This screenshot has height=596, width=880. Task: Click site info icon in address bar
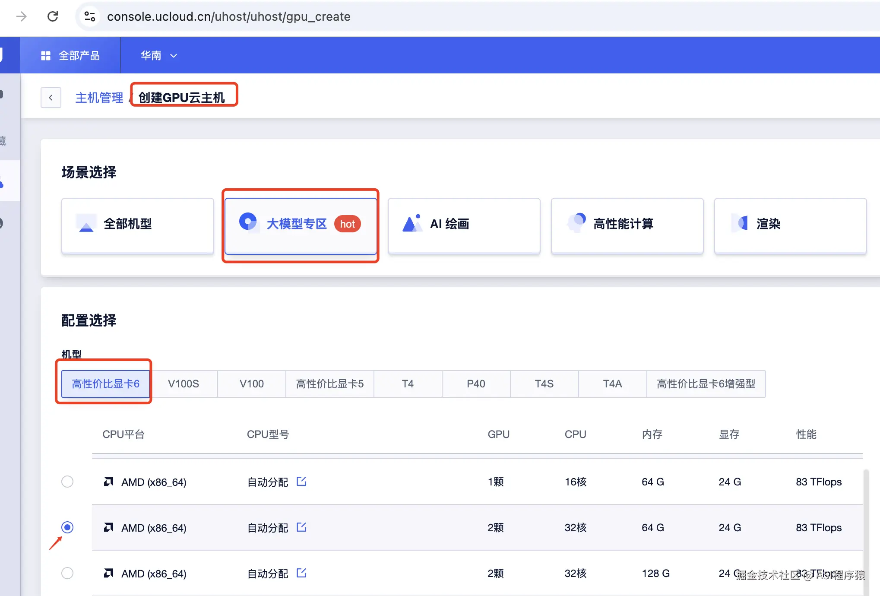coord(90,16)
